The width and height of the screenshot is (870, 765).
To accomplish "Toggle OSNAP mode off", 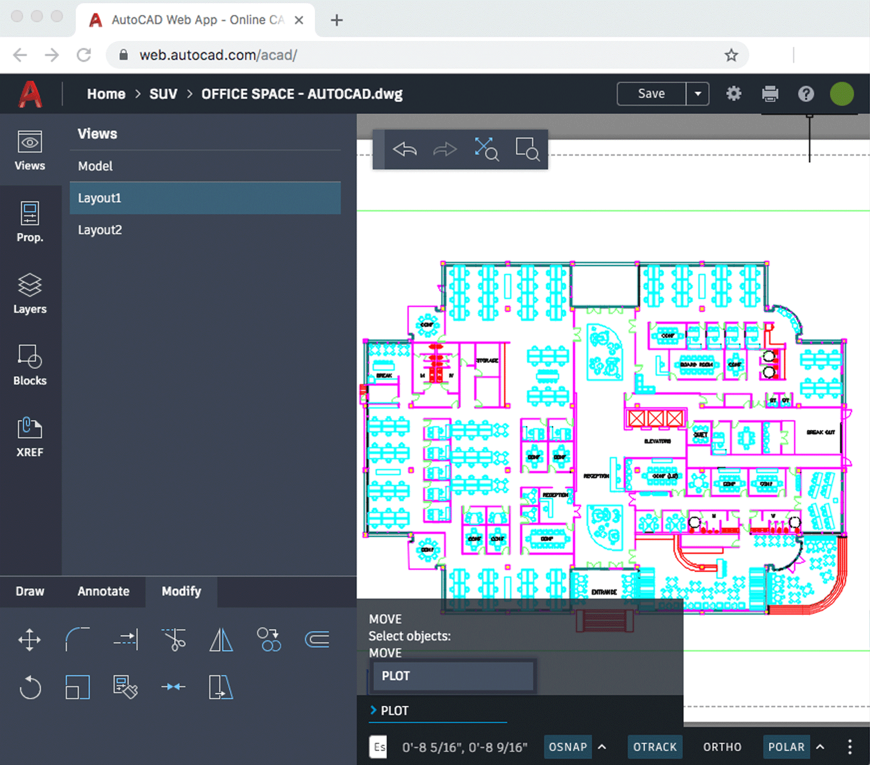I will tap(567, 747).
